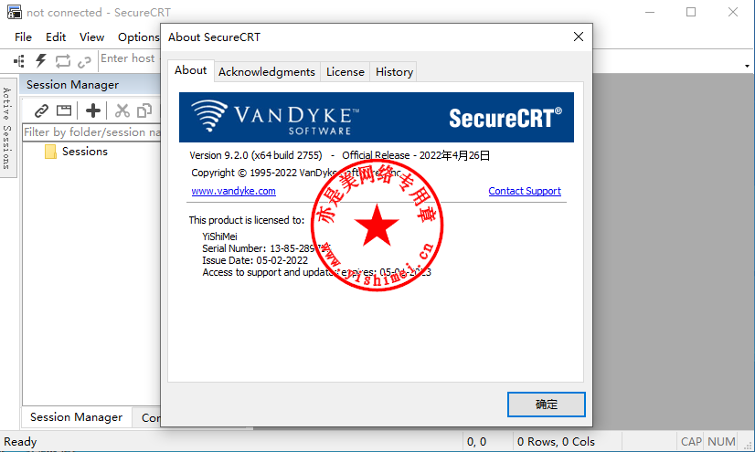This screenshot has width=755, height=452.
Task: Open the Contact Support link
Action: 525,191
